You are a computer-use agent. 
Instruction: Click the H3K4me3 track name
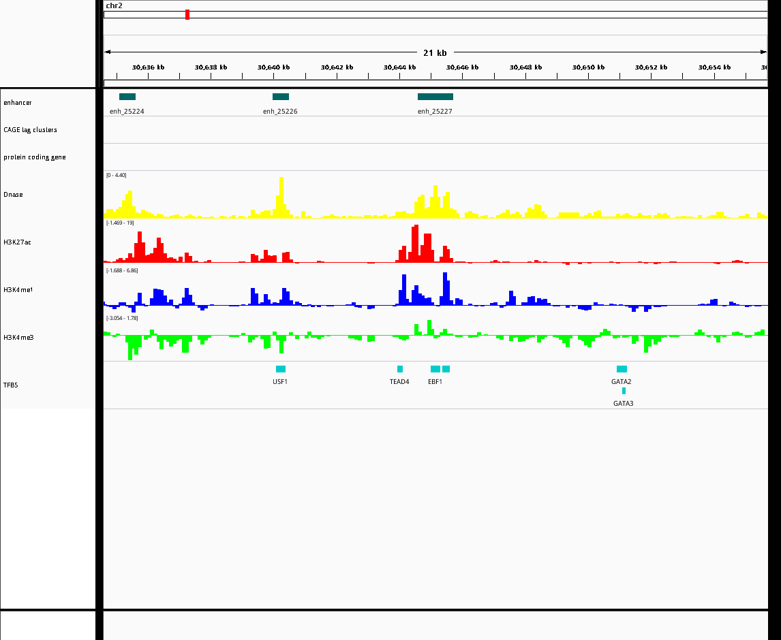pos(18,338)
